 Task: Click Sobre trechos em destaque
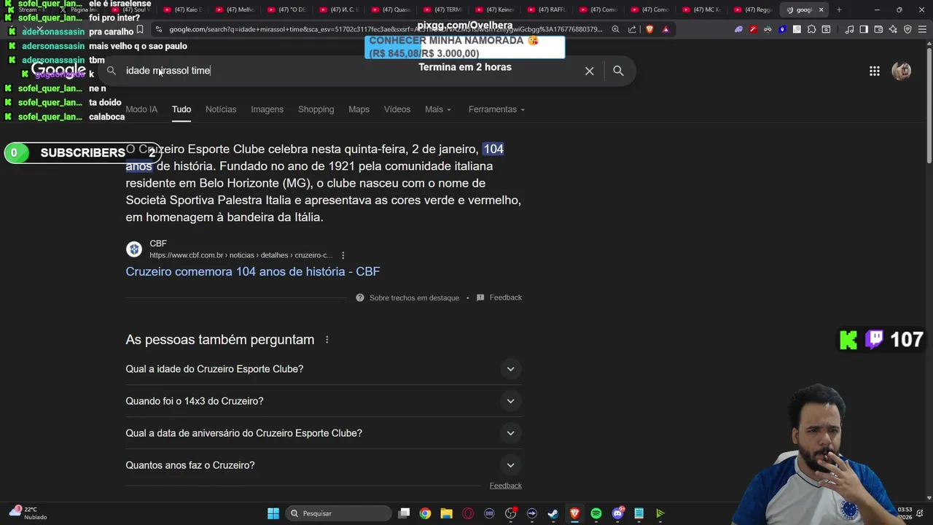407,297
